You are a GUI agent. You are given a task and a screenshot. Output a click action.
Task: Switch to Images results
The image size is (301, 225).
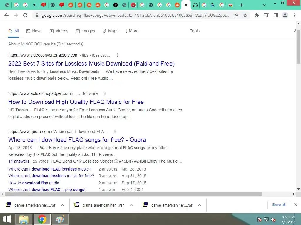[x=85, y=31]
